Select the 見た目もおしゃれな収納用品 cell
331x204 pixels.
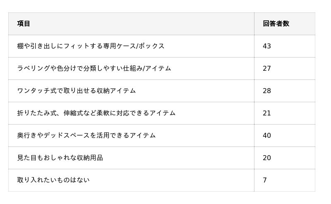[60, 158]
